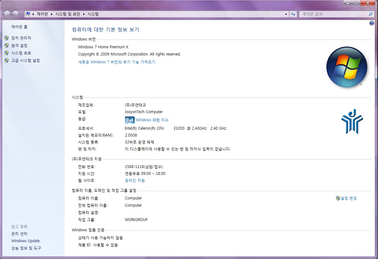Open 장치 관리자 link
The width and height of the screenshot is (378, 259).
tap(21, 38)
